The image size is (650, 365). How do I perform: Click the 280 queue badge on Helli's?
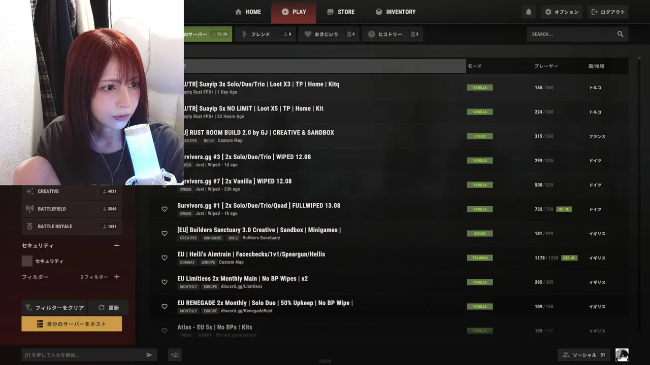(x=569, y=258)
